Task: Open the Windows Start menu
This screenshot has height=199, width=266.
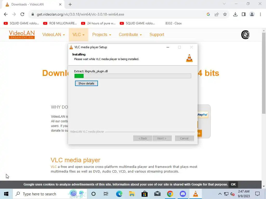Action: (x=6, y=194)
